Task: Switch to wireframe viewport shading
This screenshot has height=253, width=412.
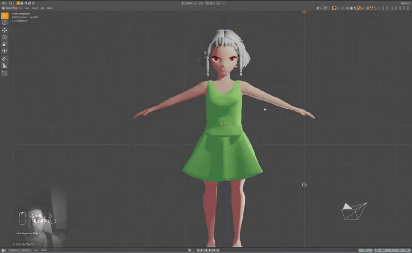Action: click(348, 8)
